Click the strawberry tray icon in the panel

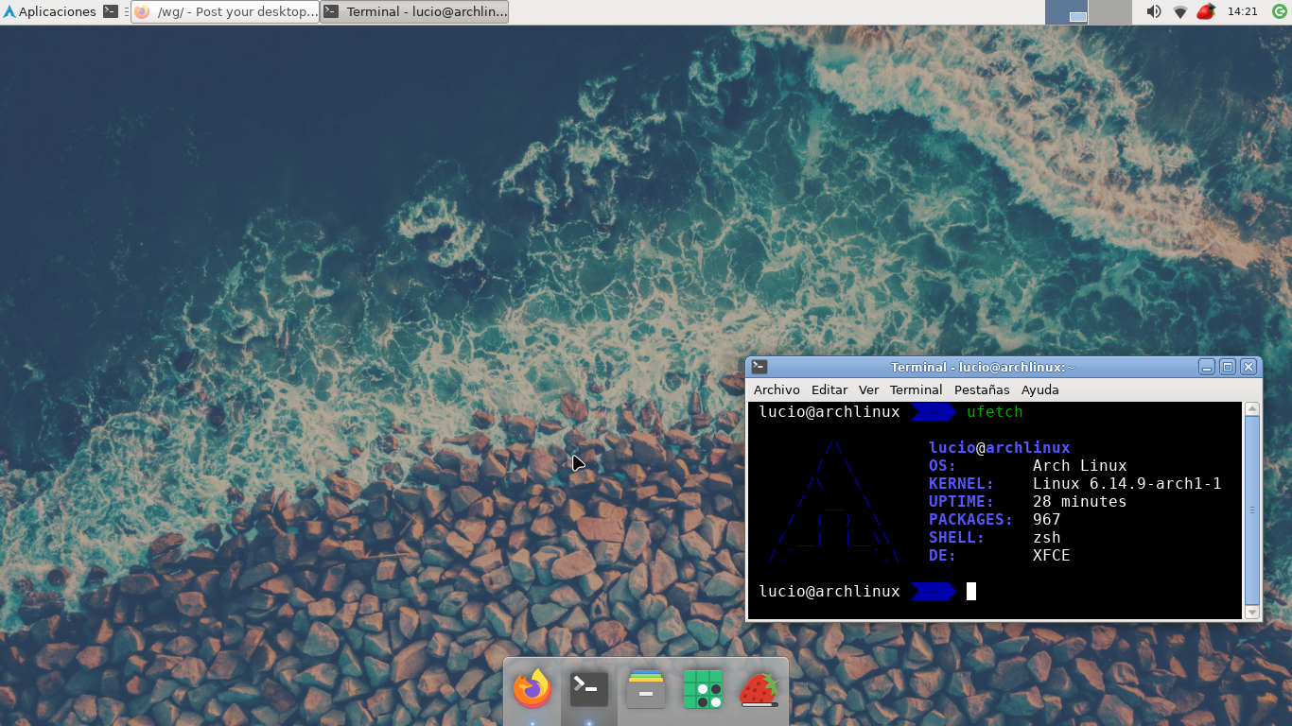[1206, 11]
